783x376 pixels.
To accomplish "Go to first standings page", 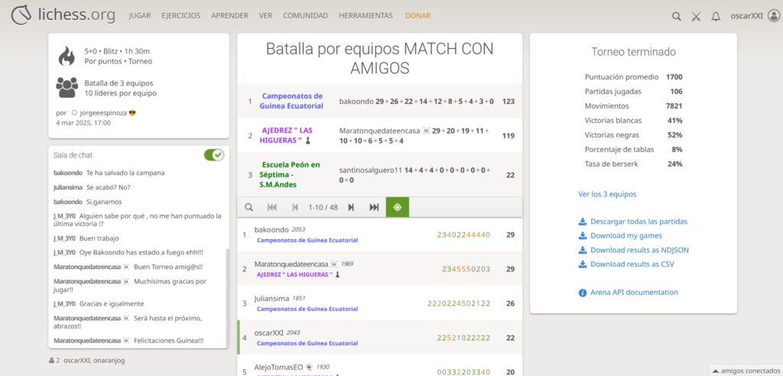I will pyautogui.click(x=272, y=207).
